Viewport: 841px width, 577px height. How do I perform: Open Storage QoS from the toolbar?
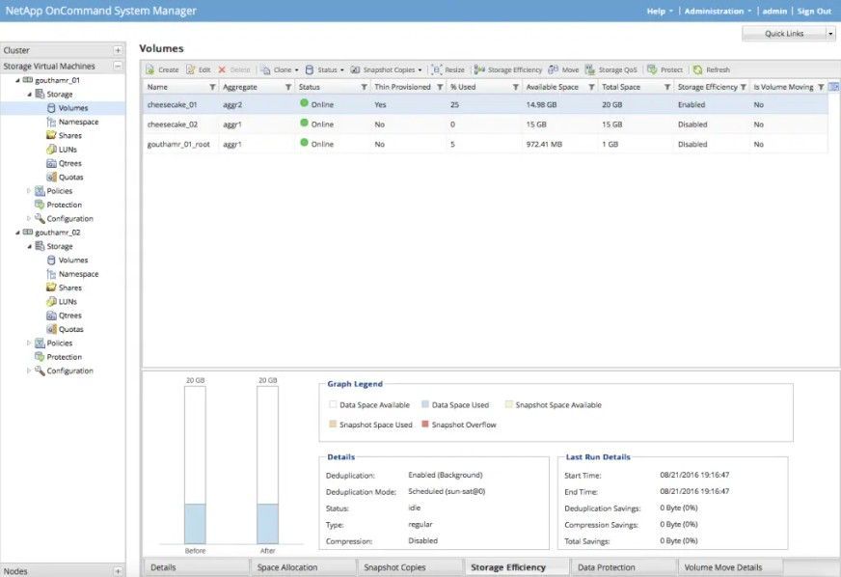pos(590,70)
